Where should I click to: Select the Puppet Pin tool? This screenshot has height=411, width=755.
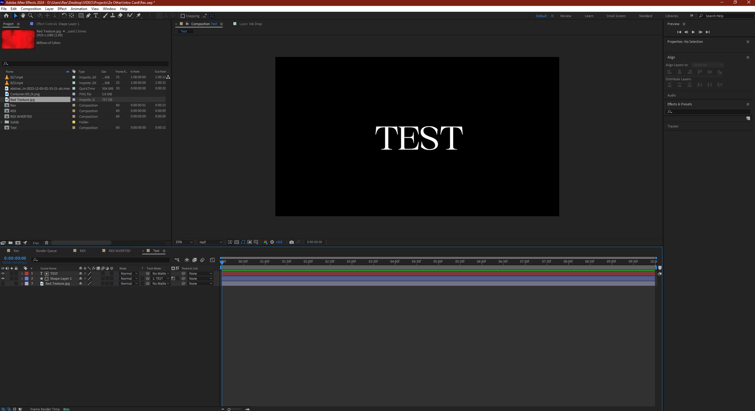(x=139, y=16)
